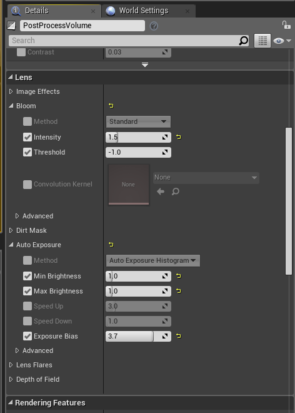Click the Speed Down 1.0 value field

pyautogui.click(x=138, y=321)
